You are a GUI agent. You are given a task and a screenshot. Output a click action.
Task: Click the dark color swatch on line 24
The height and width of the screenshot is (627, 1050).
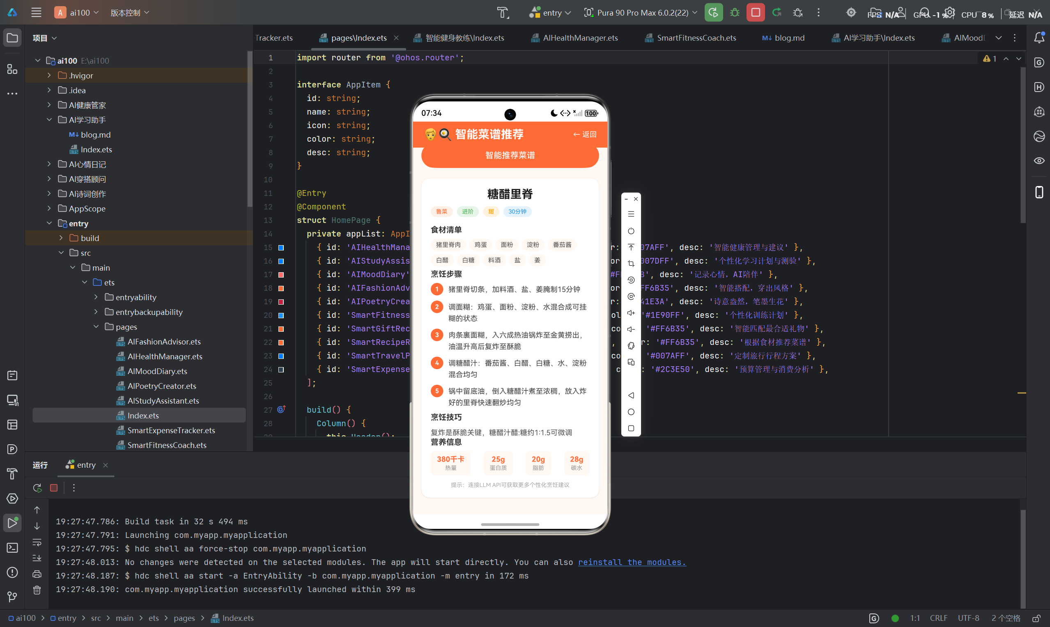click(281, 370)
